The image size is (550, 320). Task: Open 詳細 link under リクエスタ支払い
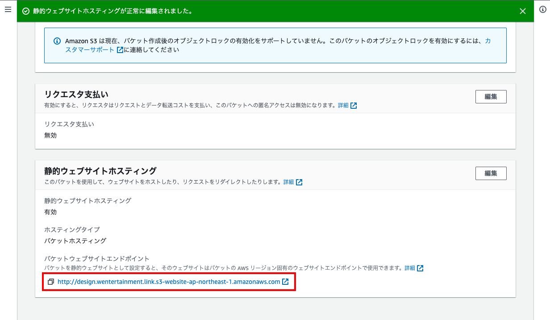[343, 106]
